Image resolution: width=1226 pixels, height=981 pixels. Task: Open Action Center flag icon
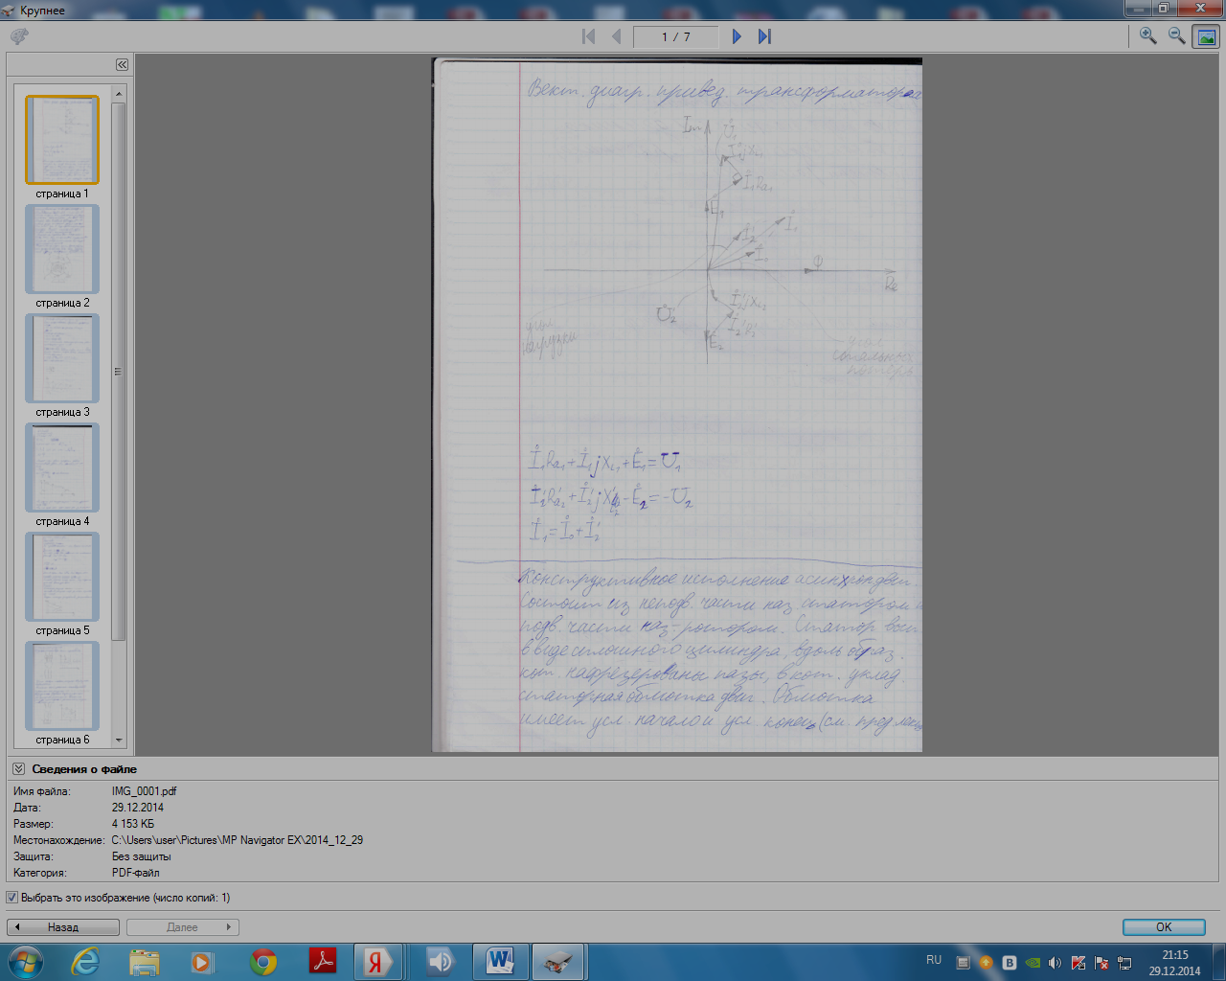point(1101,963)
